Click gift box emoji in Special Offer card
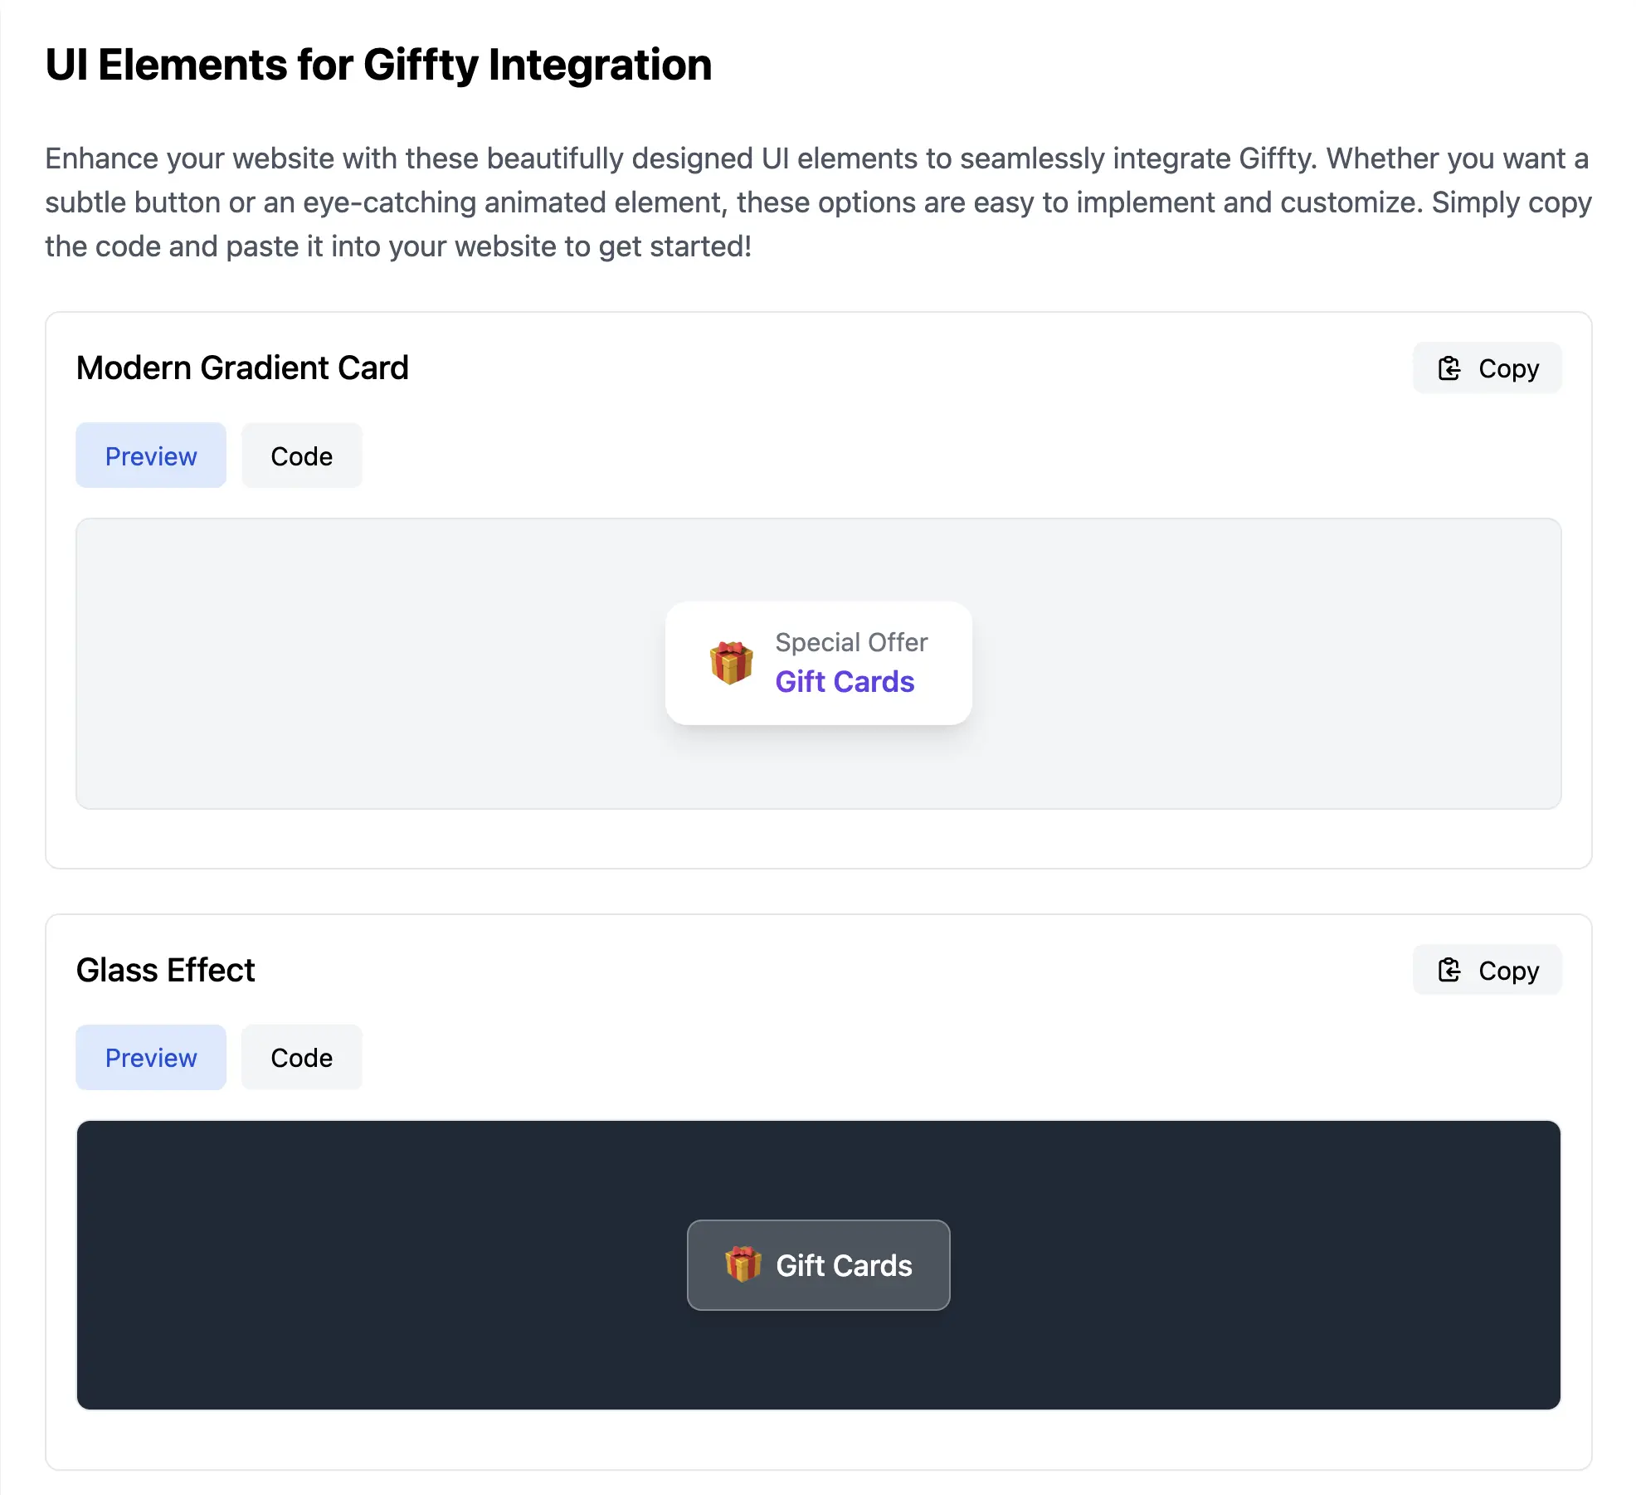The height and width of the screenshot is (1495, 1636). pyautogui.click(x=731, y=663)
